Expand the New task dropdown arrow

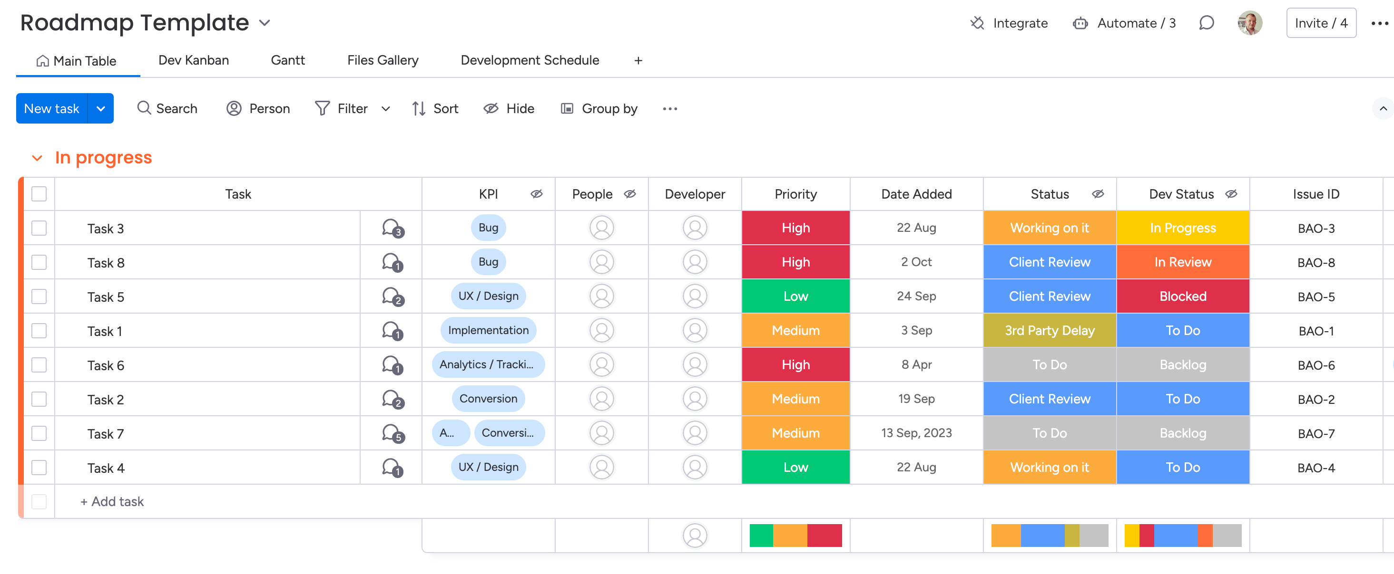[101, 109]
